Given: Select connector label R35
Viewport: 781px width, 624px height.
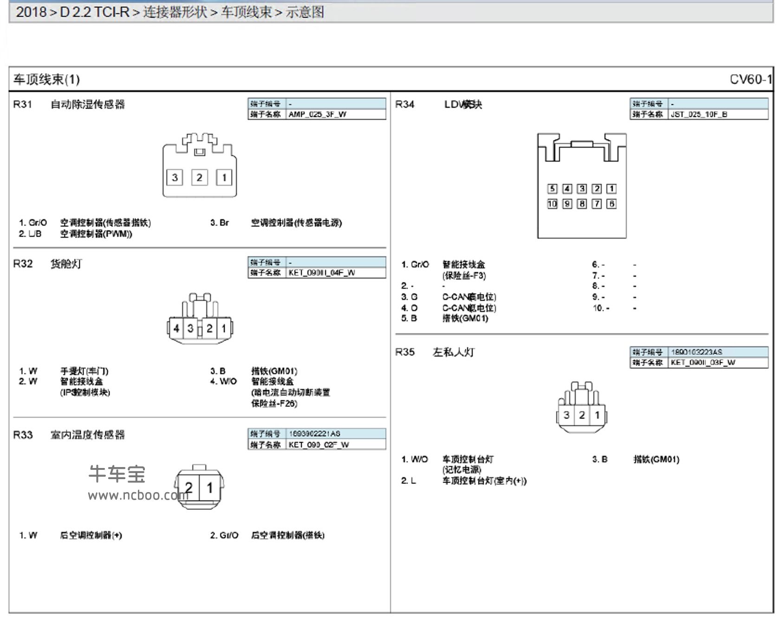Looking at the screenshot, I should click(405, 352).
